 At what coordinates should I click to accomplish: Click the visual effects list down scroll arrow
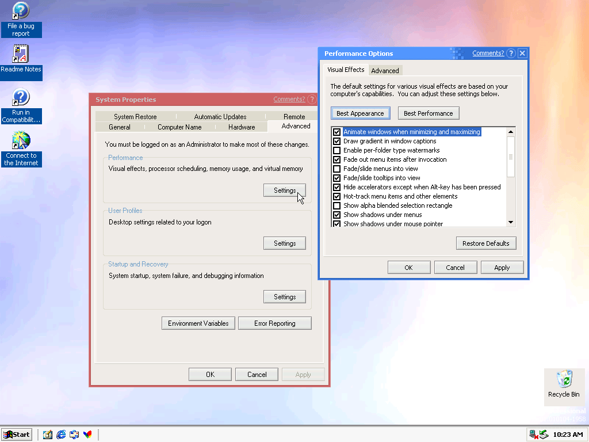510,223
